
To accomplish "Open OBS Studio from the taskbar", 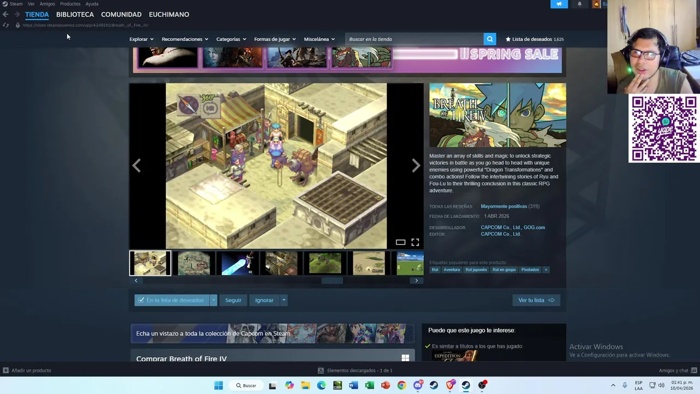I will pos(482,385).
